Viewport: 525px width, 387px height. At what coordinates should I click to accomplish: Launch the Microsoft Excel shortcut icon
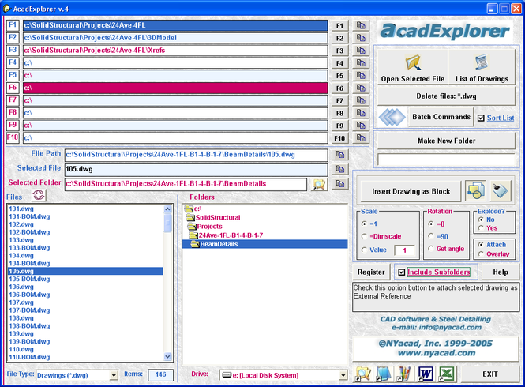pyautogui.click(x=446, y=374)
